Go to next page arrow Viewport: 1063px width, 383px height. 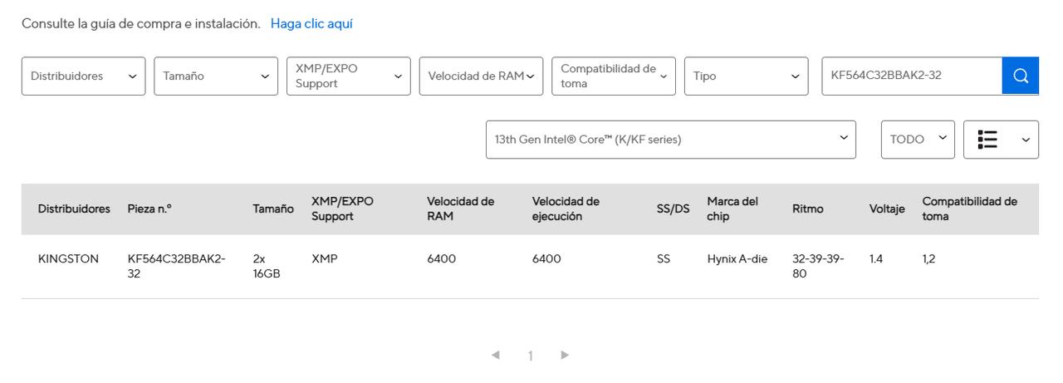(x=565, y=355)
